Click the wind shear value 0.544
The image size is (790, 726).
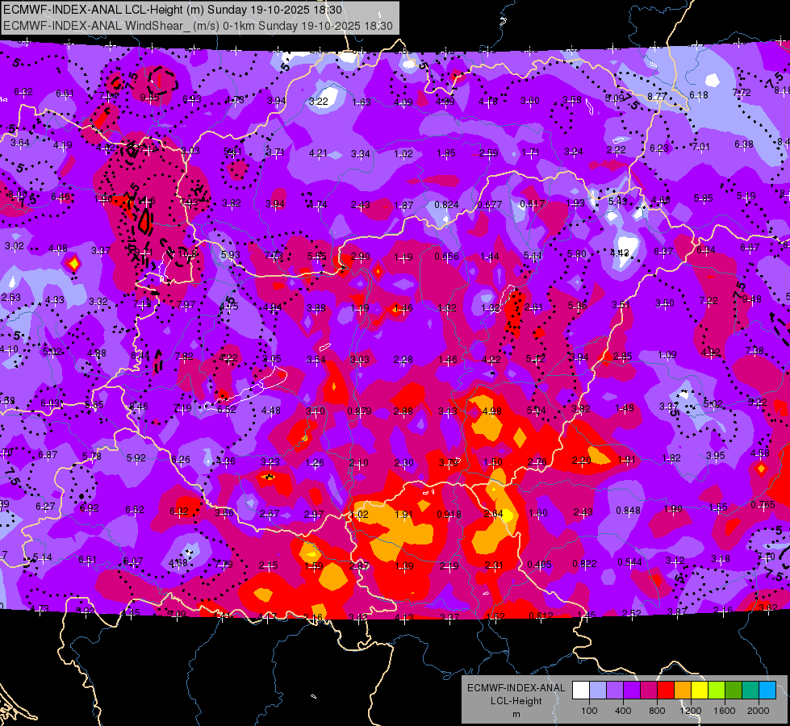point(629,561)
